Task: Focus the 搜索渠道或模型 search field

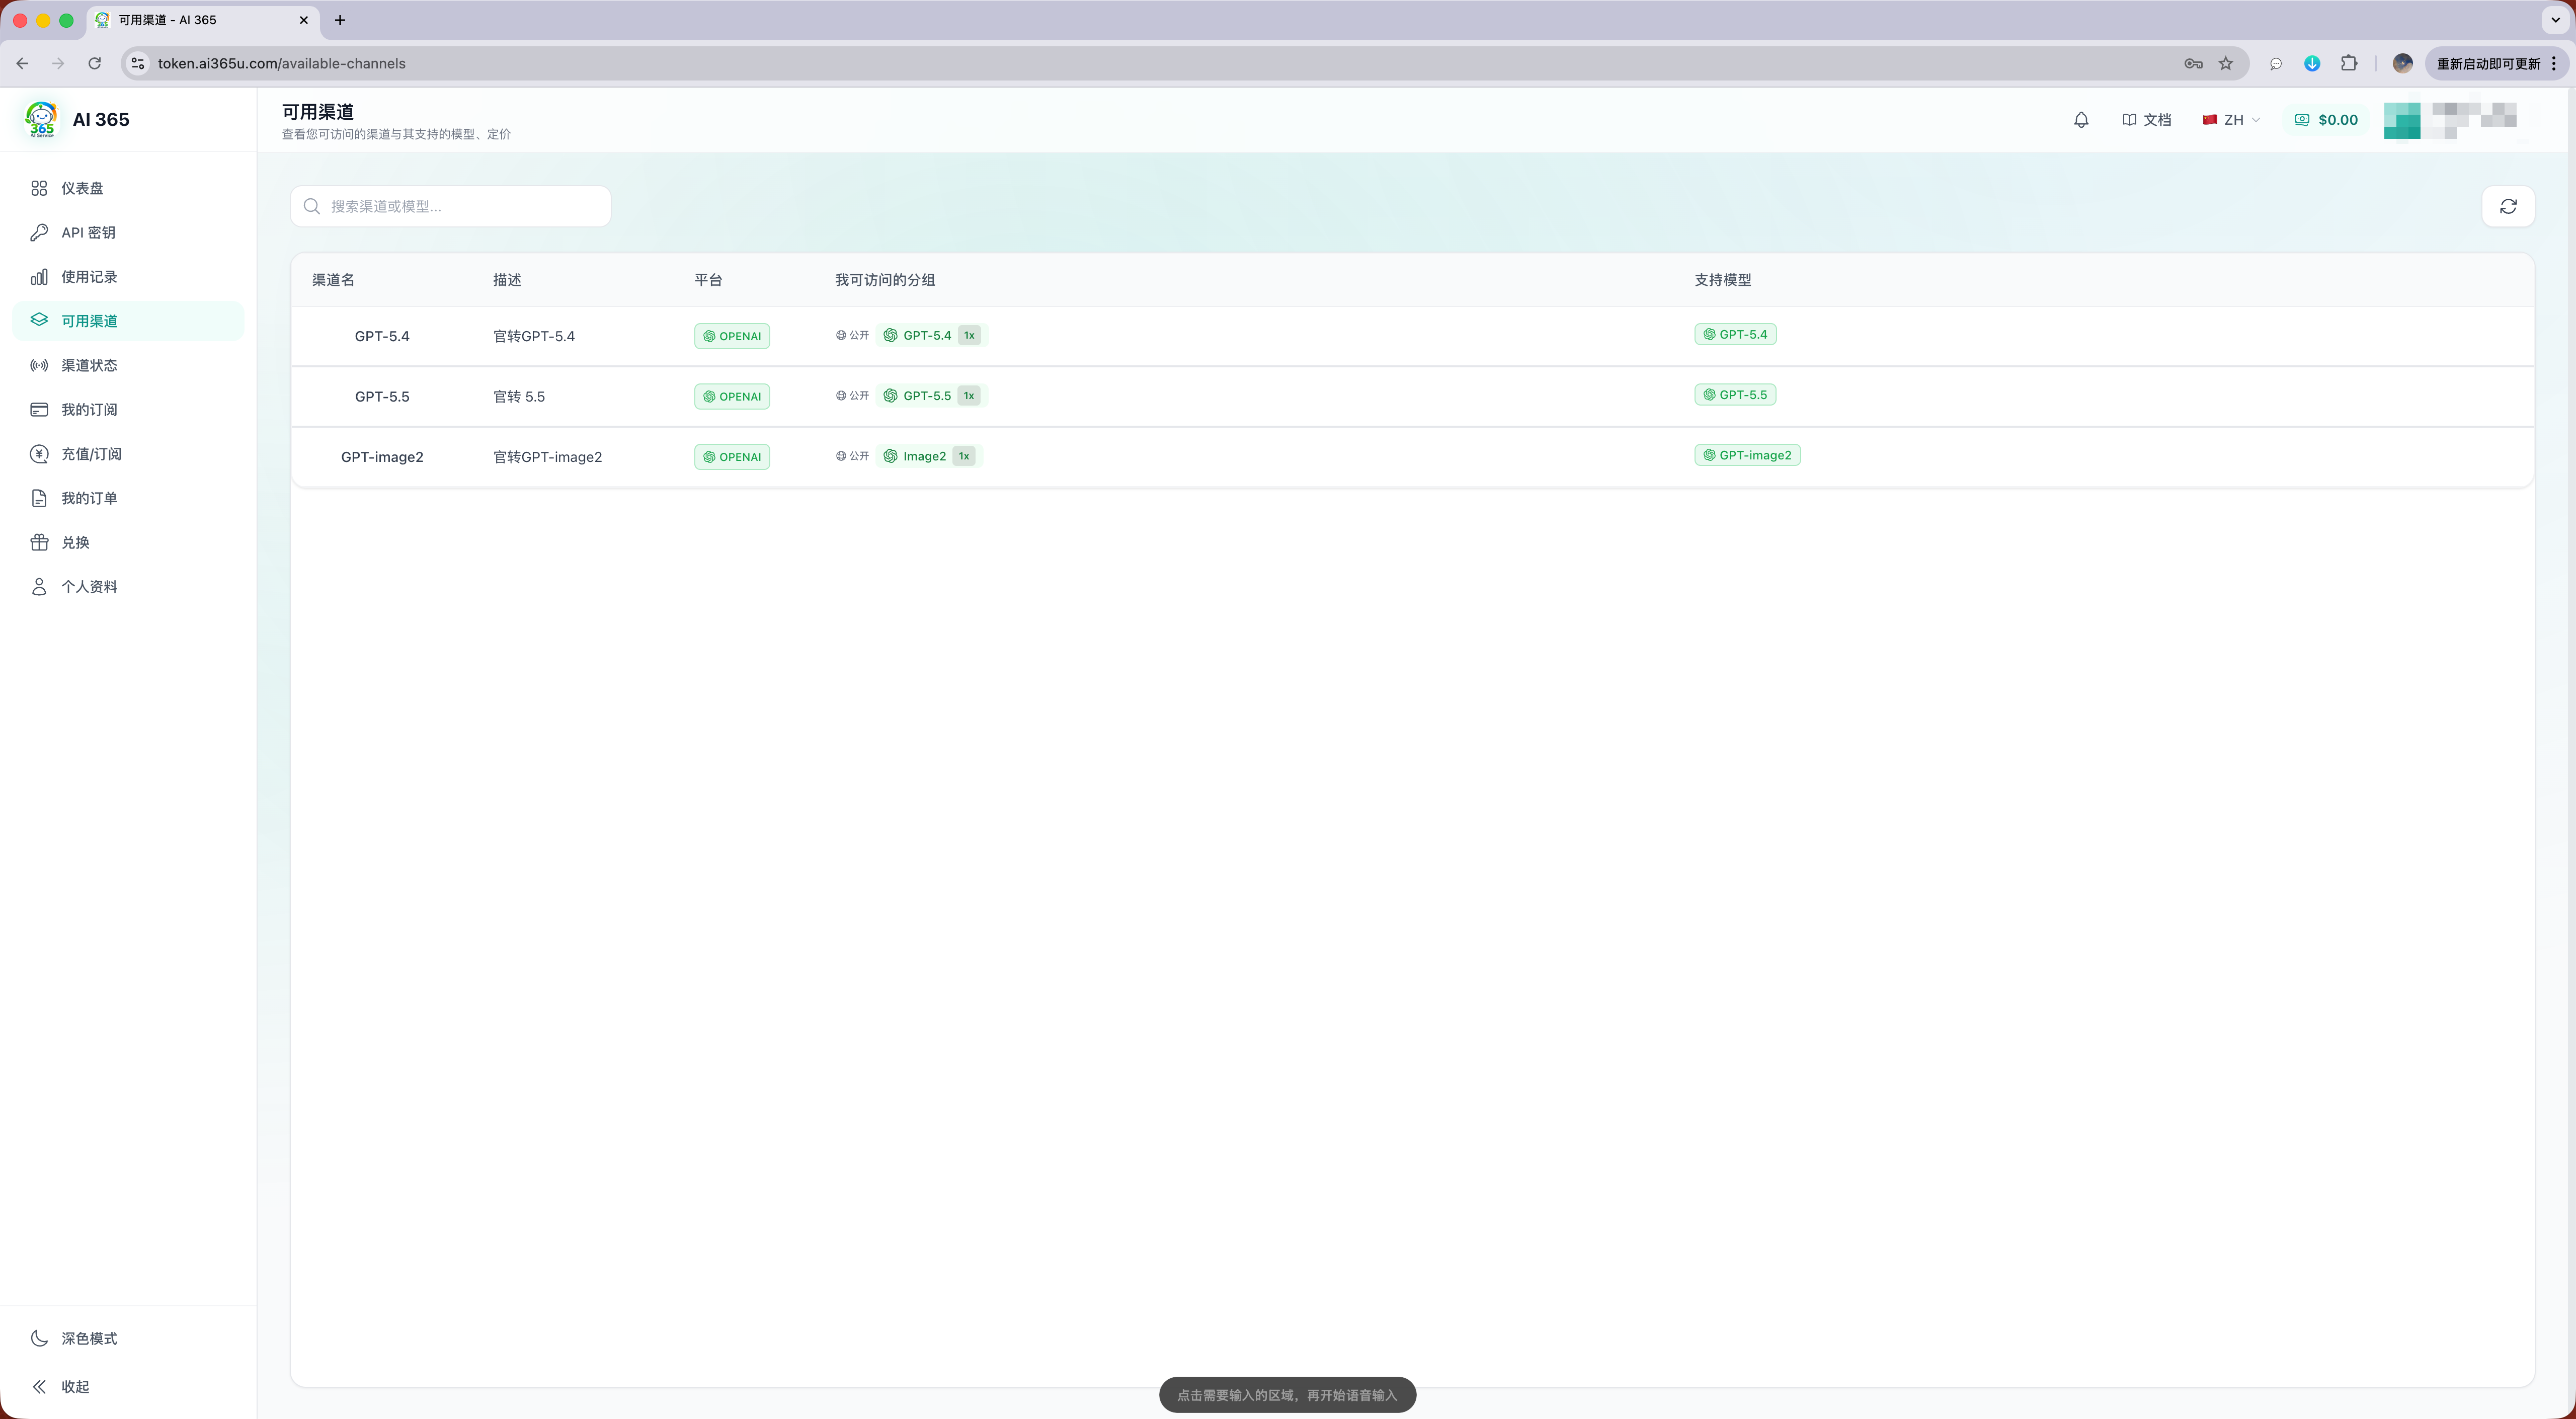Action: 451,206
